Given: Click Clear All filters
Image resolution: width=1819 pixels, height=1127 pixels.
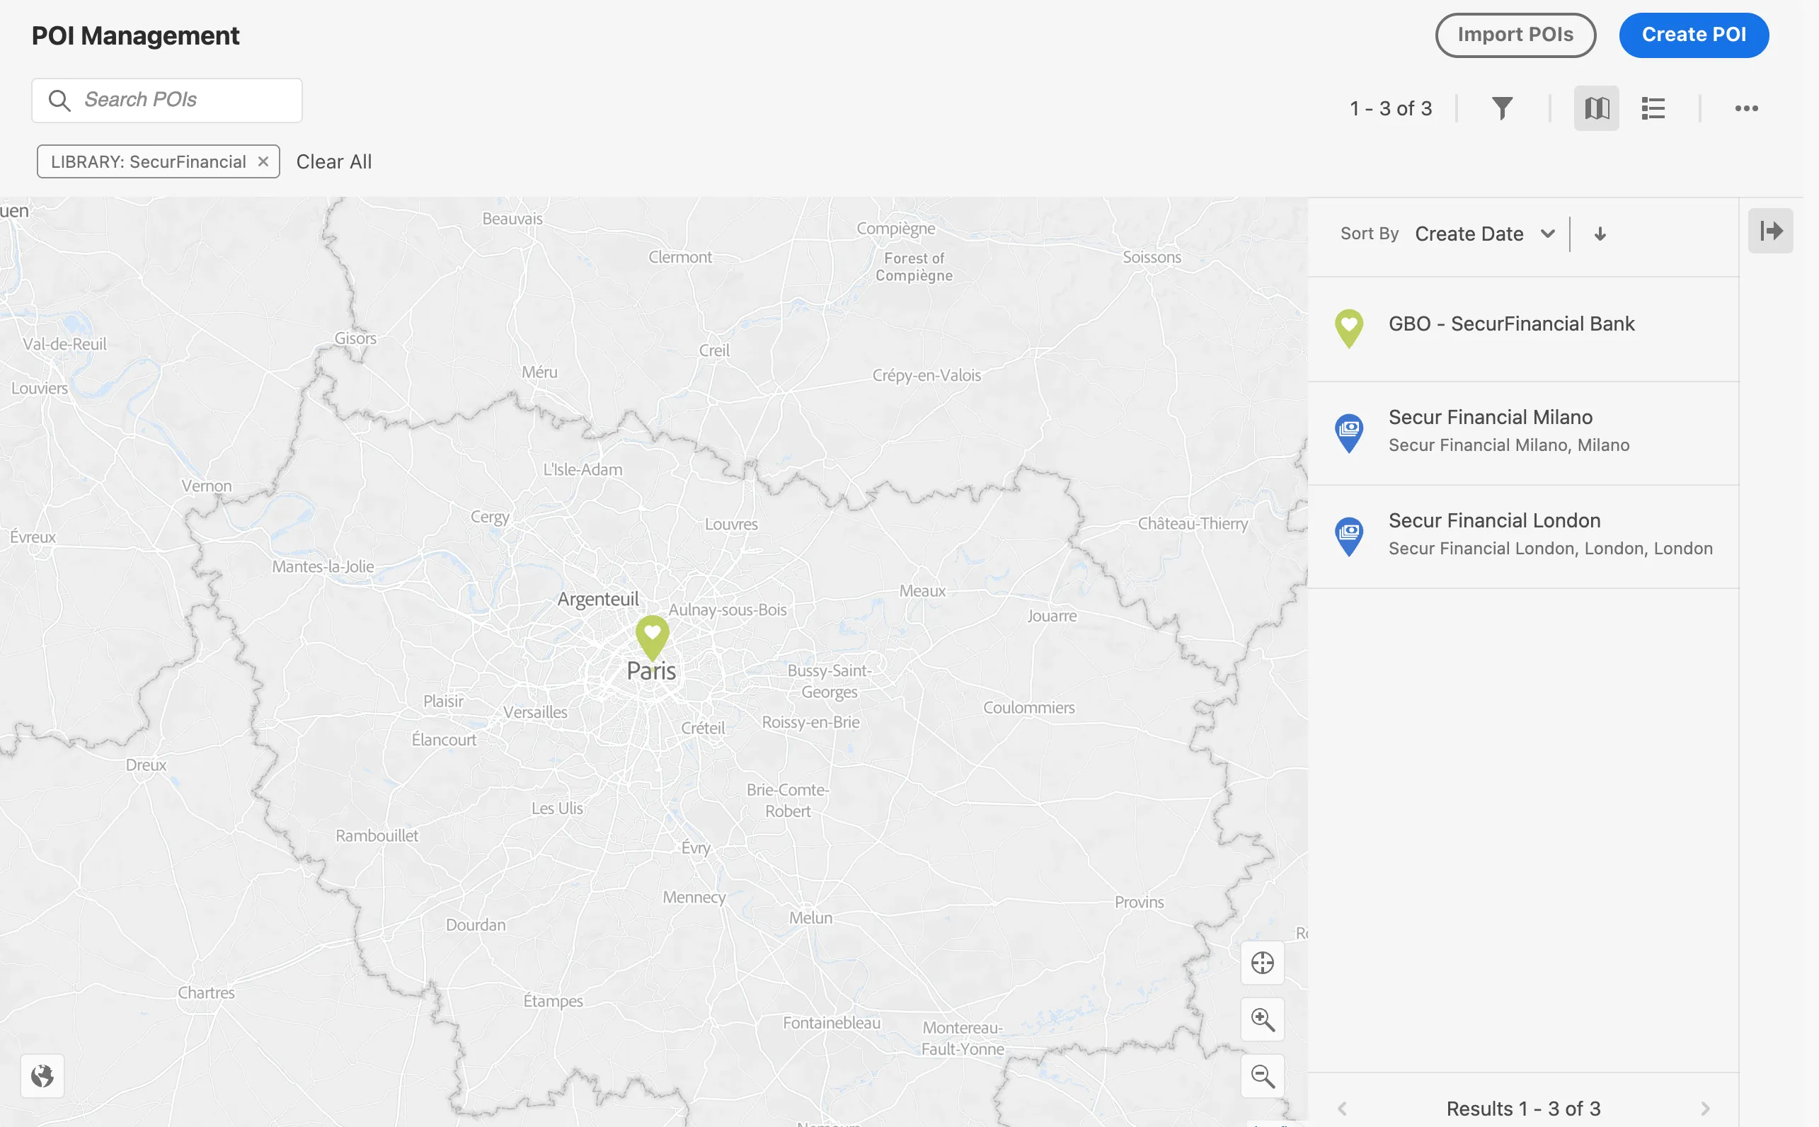Looking at the screenshot, I should (x=334, y=161).
